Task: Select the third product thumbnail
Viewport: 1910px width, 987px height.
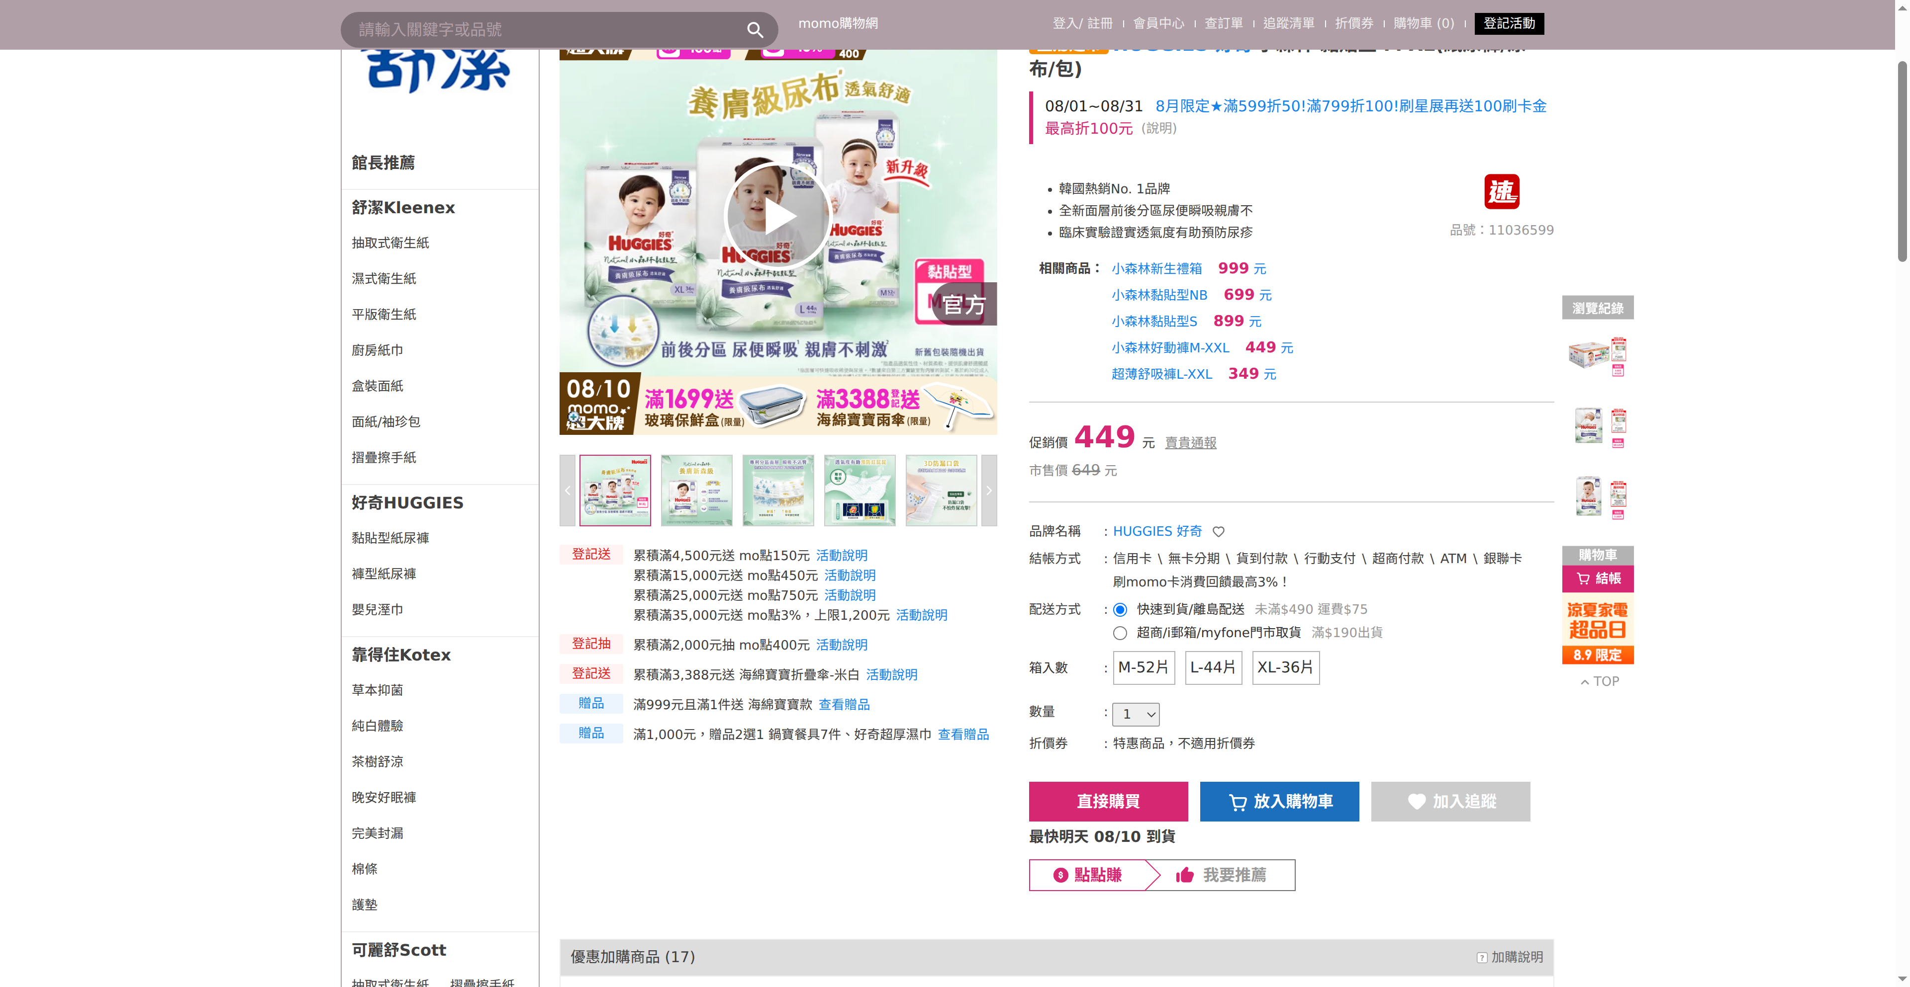Action: point(778,491)
